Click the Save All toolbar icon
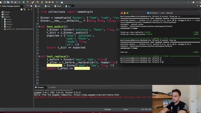The width and height of the screenshot is (201, 113). (8, 2)
